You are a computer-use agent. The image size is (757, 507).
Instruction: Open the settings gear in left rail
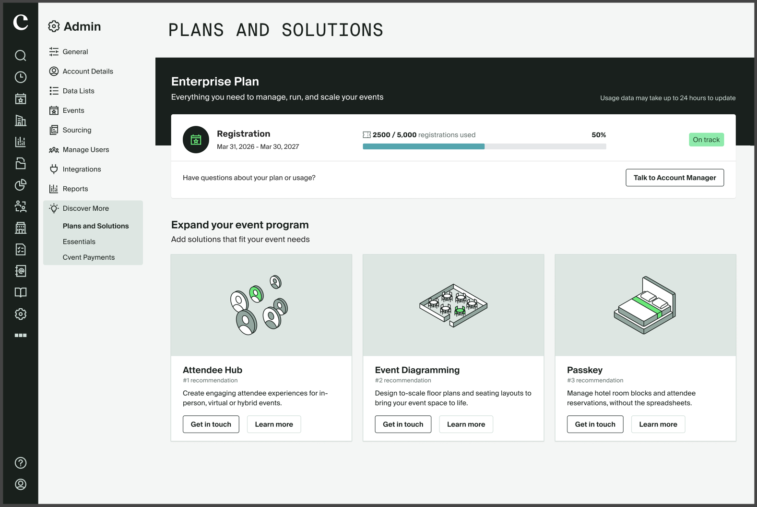(x=20, y=314)
